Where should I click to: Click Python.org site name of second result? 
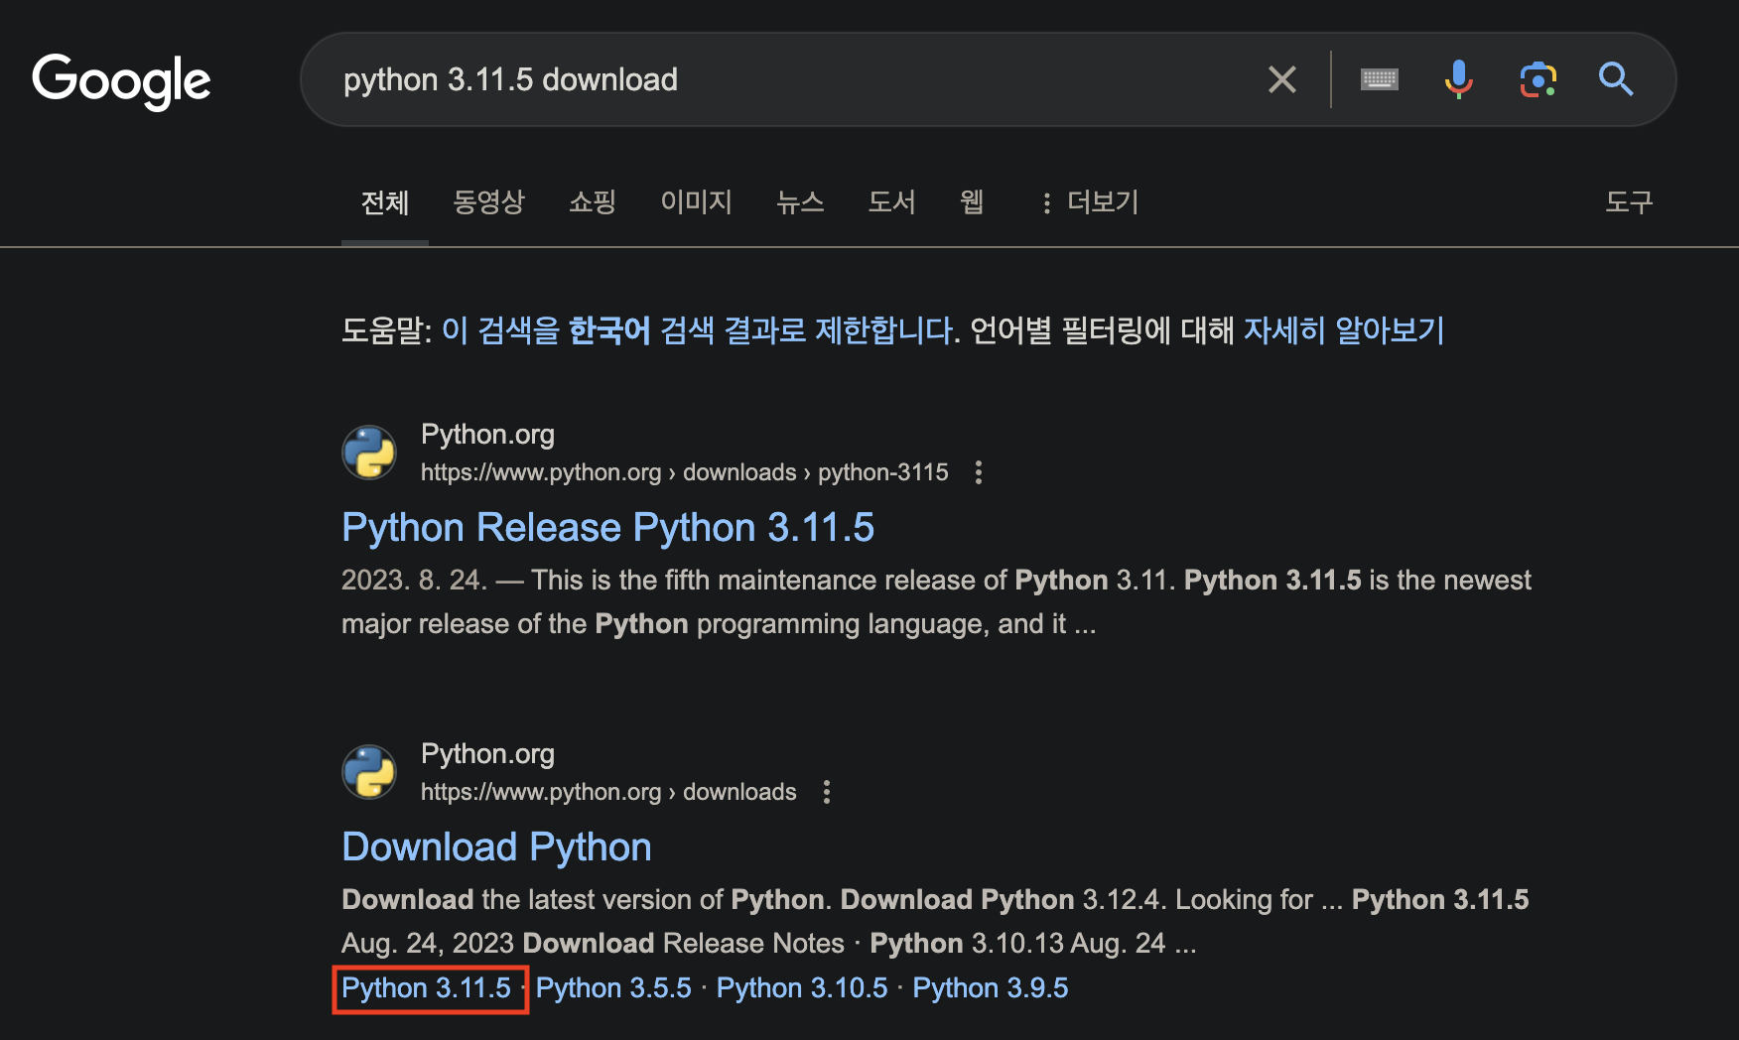click(x=487, y=754)
